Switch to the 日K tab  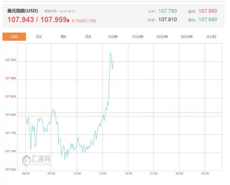pos(39,37)
